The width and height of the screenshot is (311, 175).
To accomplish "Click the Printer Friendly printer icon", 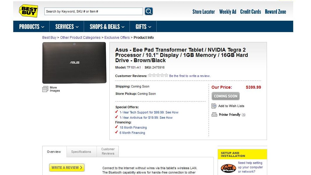I will pos(214,115).
